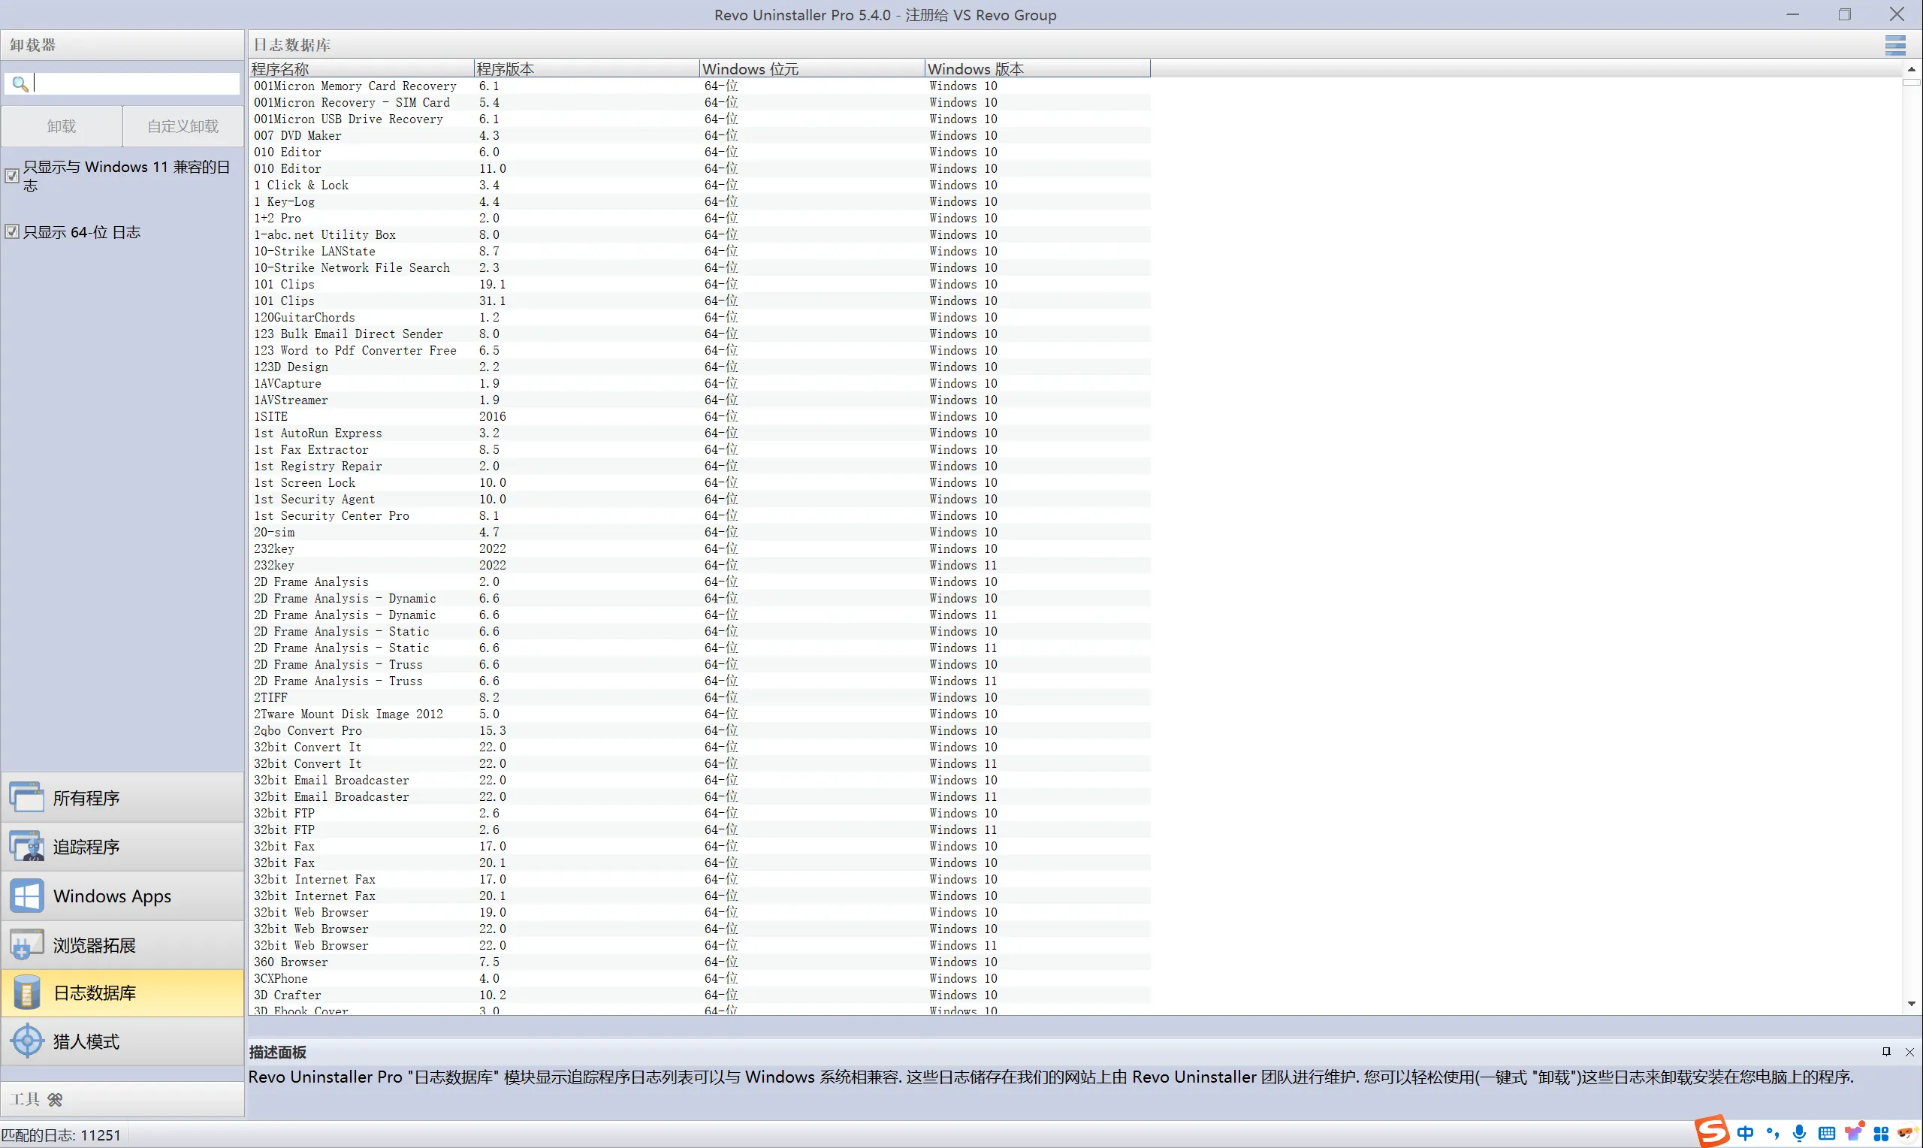Toggle the microphone icon in IME toolbar
The height and width of the screenshot is (1148, 1923).
tap(1799, 1133)
